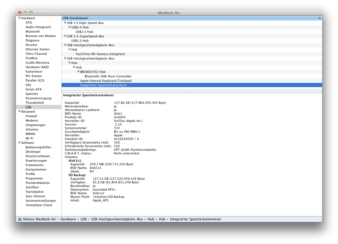Click the sort arrow in USB-Gerätebaum header
338x244 pixels.
point(320,18)
